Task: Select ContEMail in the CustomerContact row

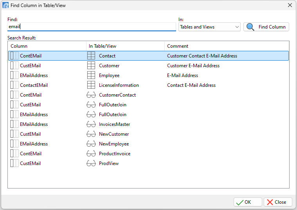Action: point(31,95)
